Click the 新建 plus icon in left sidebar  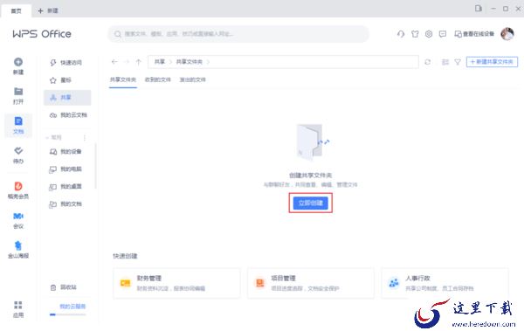click(18, 62)
